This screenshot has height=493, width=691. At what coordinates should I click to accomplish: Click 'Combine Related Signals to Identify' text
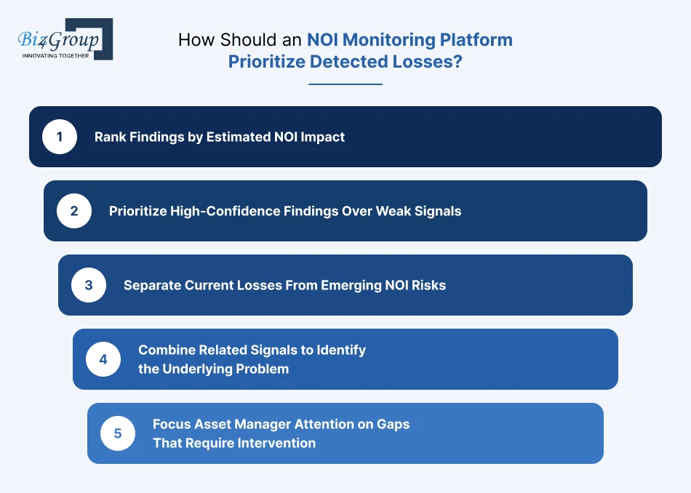(x=252, y=350)
